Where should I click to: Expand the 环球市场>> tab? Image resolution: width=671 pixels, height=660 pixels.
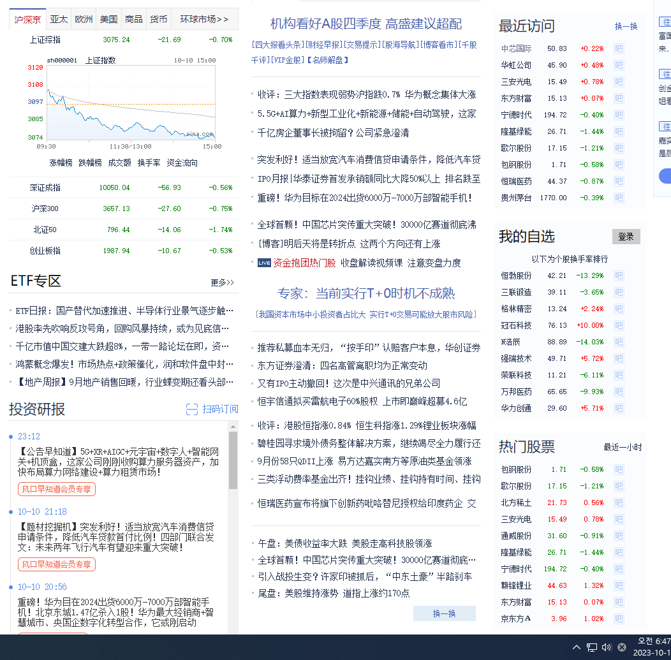204,19
